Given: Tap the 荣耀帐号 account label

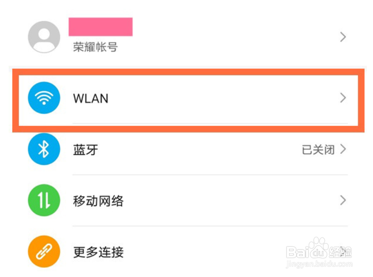Looking at the screenshot, I should (95, 47).
